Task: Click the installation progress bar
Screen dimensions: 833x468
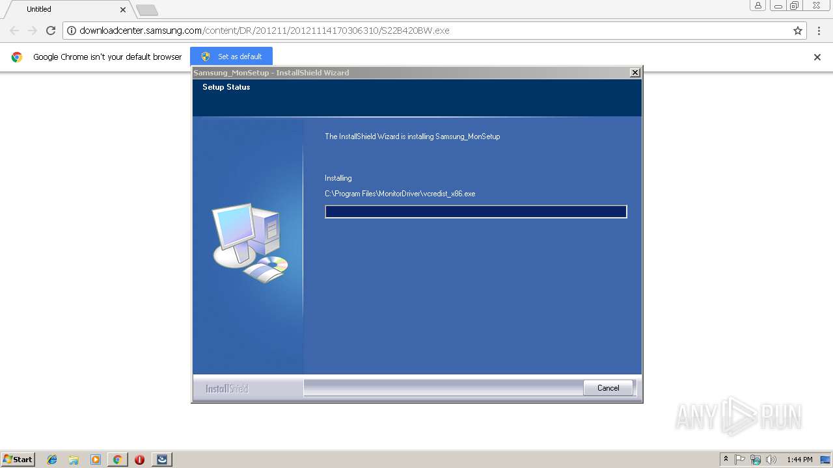Action: [x=476, y=212]
